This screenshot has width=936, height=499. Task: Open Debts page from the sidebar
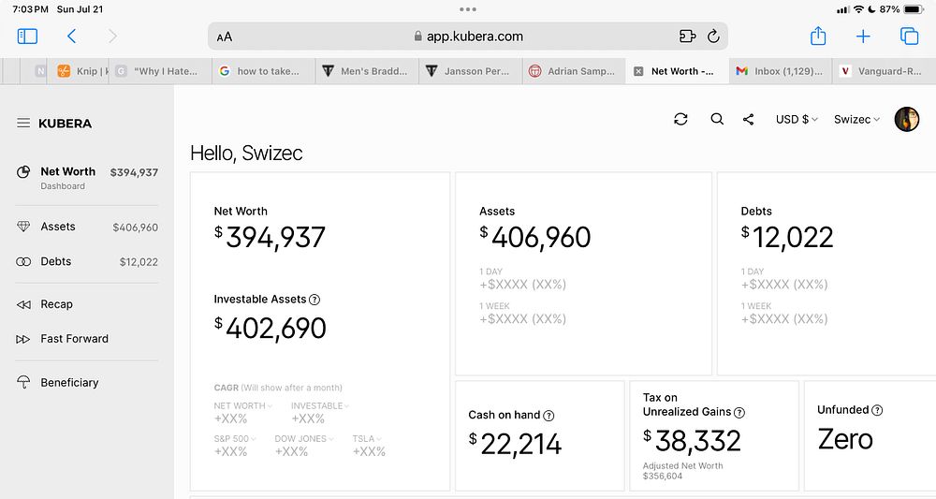point(87,261)
